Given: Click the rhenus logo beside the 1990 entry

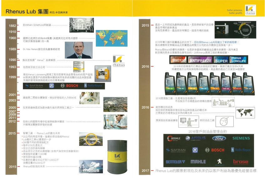Looking at the screenshot, I should pos(119,61).
